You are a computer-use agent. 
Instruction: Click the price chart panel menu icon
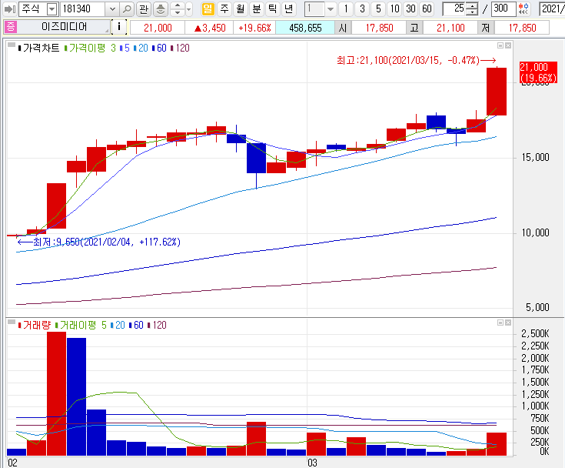(x=12, y=45)
